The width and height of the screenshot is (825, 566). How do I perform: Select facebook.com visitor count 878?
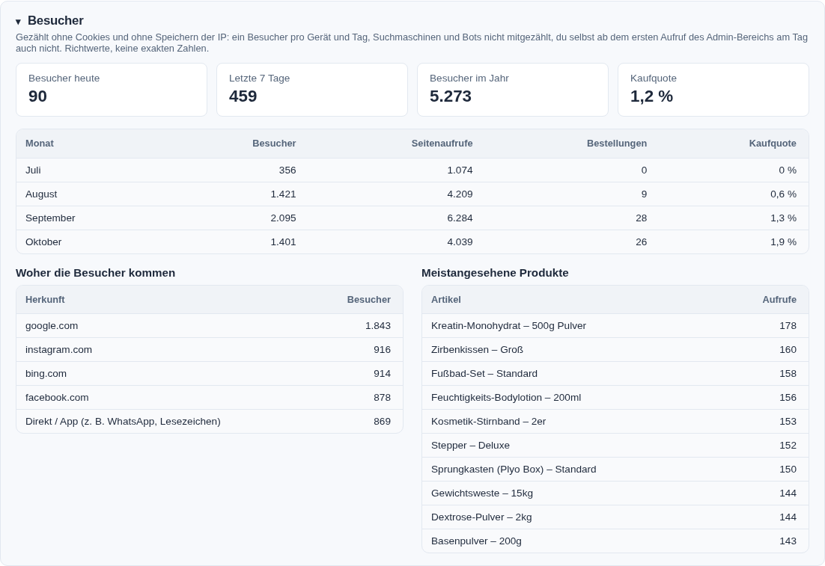coord(382,397)
